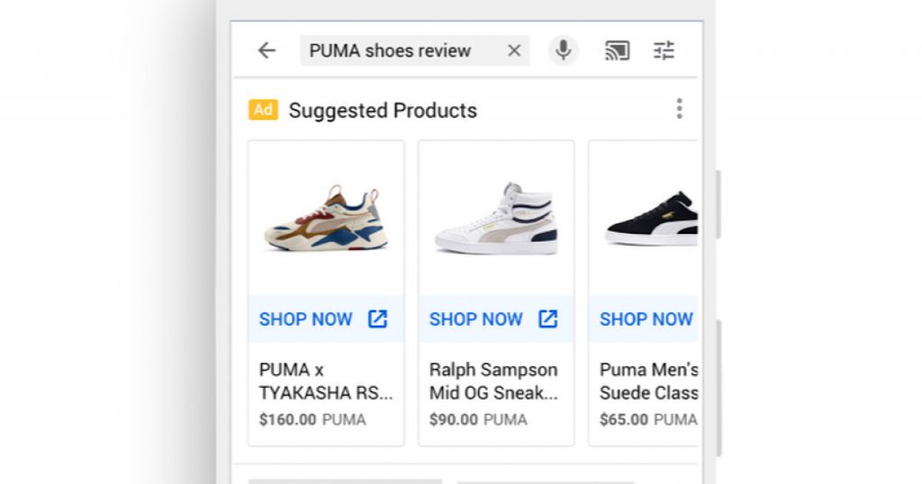Open the cast to device icon
Image resolution: width=922 pixels, height=484 pixels.
coord(617,50)
